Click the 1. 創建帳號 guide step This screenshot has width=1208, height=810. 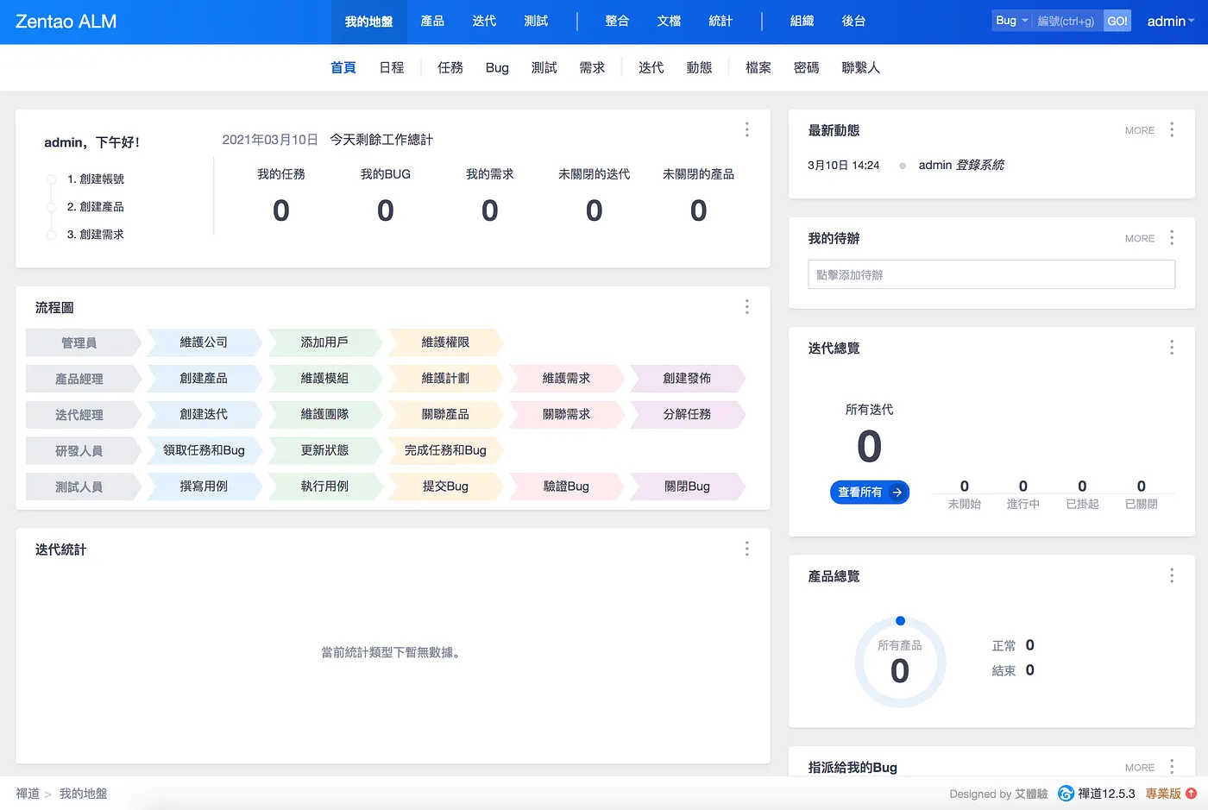coord(96,179)
